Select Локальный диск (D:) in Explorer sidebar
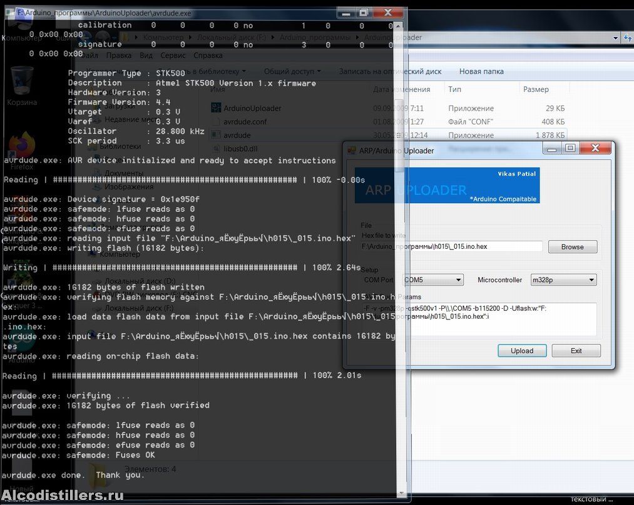Screen dimensions: 634x505 tap(140, 281)
